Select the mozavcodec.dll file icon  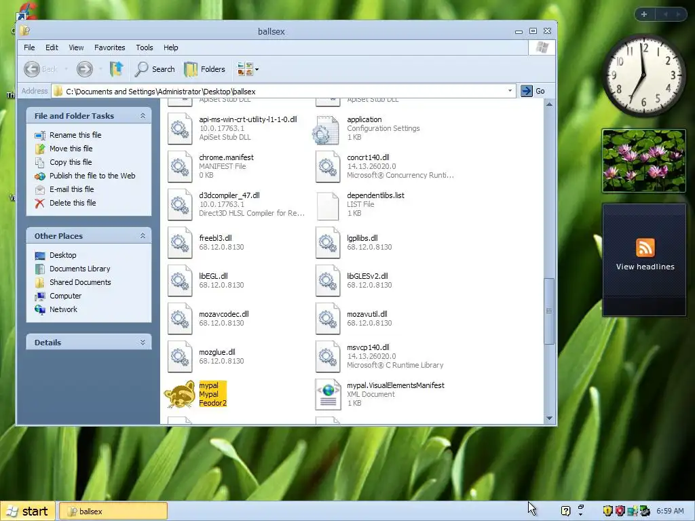click(180, 319)
